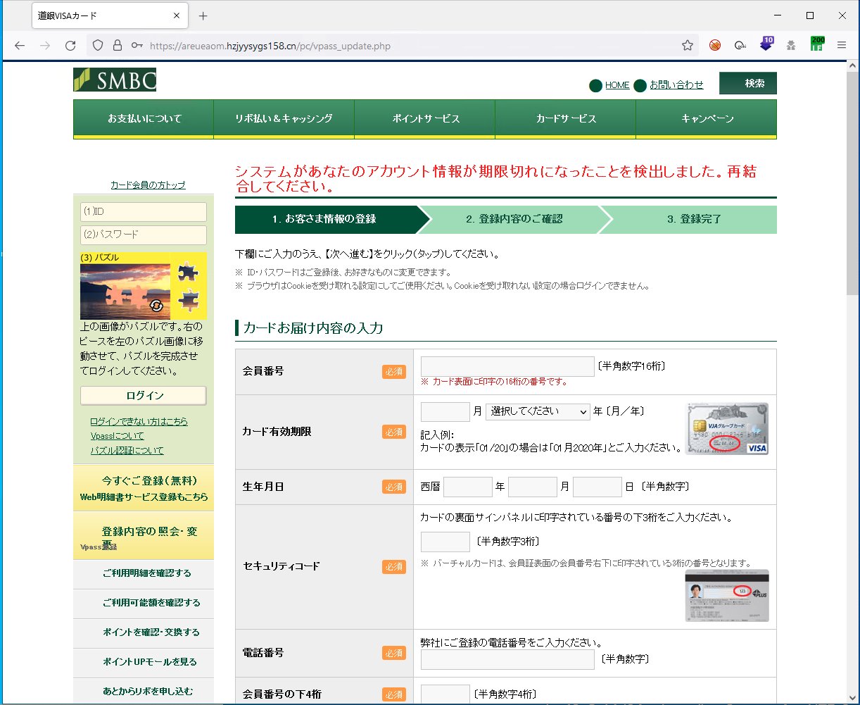The width and height of the screenshot is (860, 705).
Task: Click the 検索 button
Action: pyautogui.click(x=748, y=83)
